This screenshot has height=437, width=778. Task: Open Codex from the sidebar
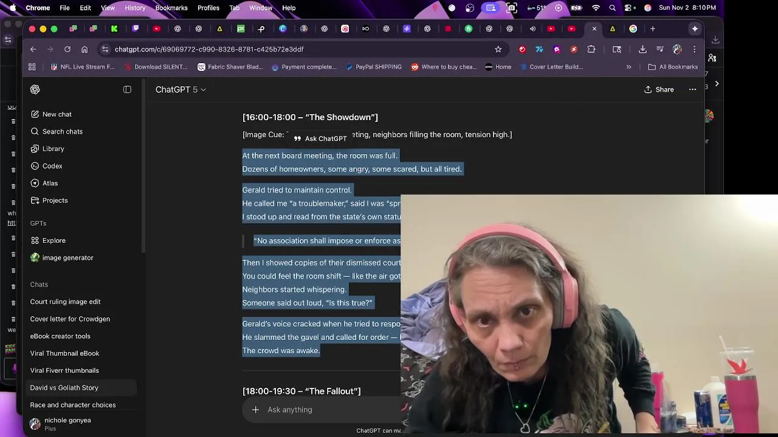52,166
